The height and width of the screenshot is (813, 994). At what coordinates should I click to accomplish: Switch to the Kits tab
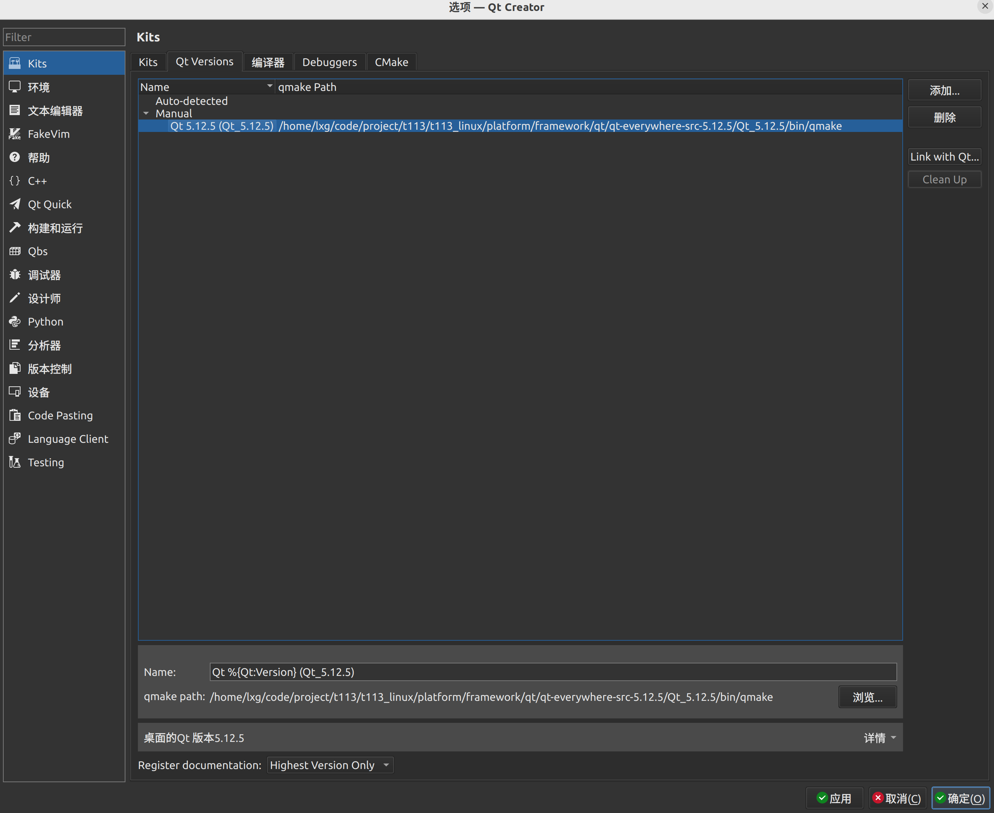148,62
